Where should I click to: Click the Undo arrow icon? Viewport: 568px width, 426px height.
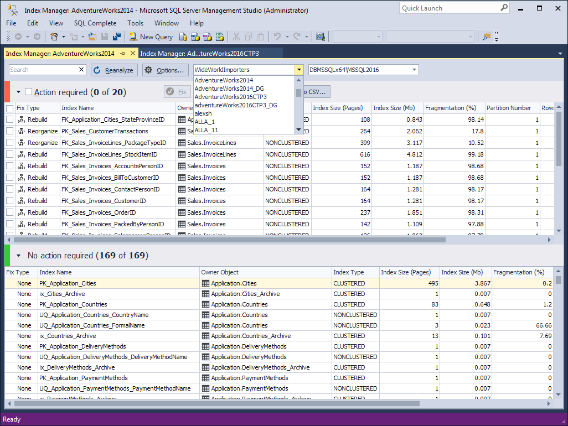coord(277,37)
